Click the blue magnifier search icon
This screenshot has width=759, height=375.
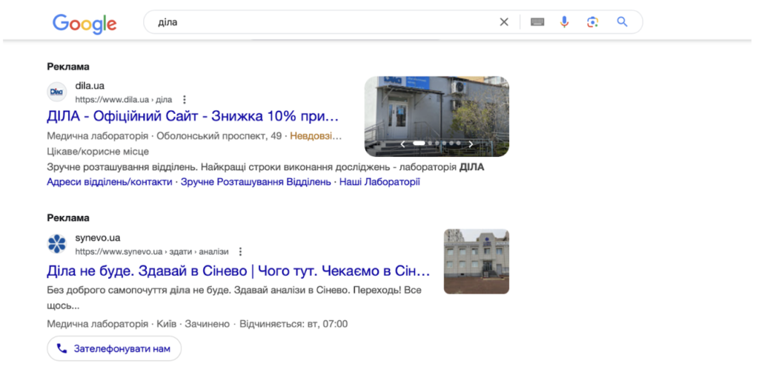[x=622, y=21]
